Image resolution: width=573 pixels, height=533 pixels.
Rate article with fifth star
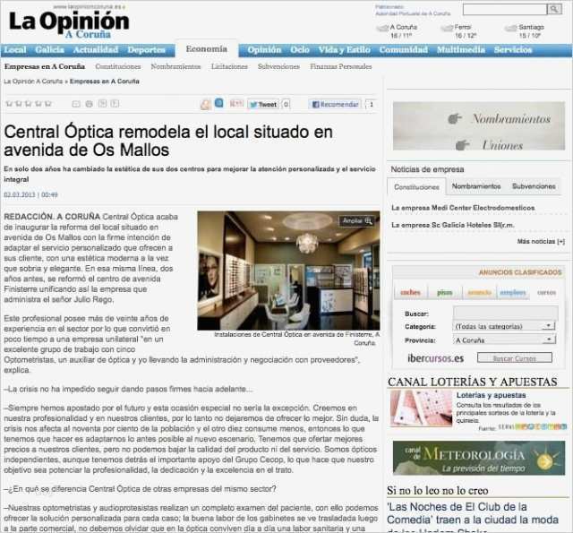click(47, 104)
